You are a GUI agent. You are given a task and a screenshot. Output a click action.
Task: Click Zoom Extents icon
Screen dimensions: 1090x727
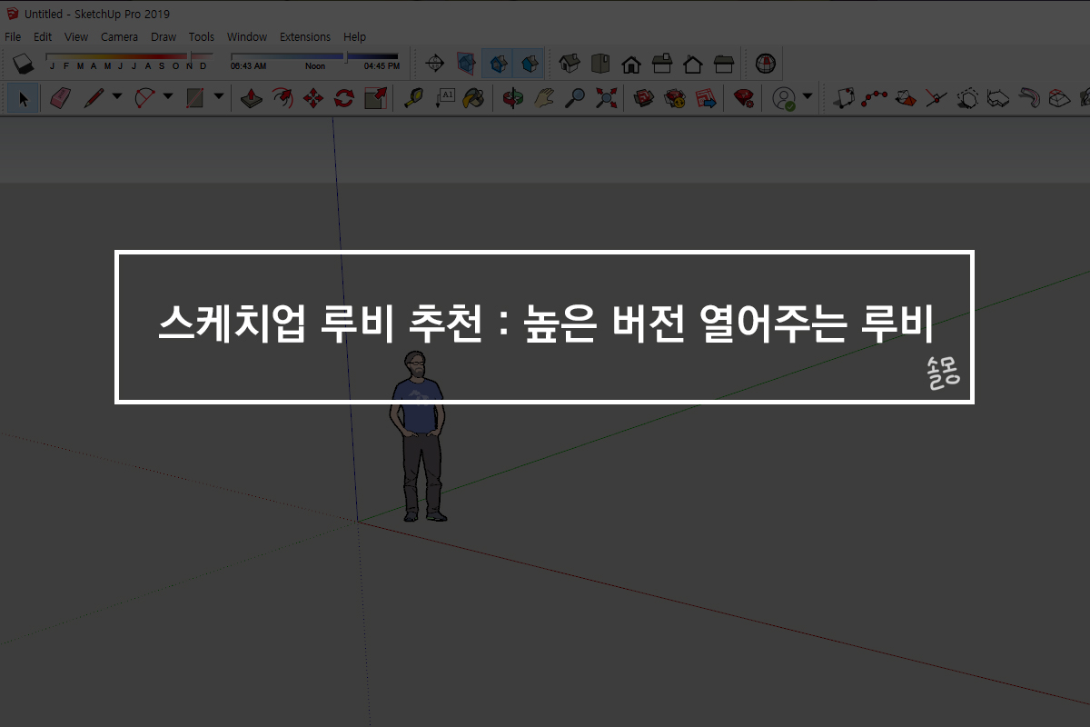point(606,98)
